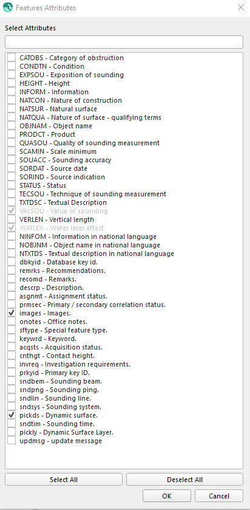
Task: Tick the VERLEN Vertical length checkbox
Action: pyautogui.click(x=12, y=219)
